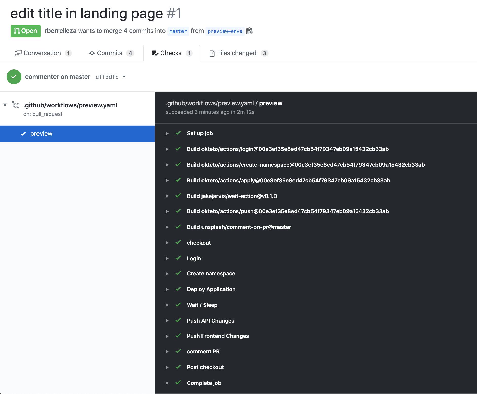Switch to the Commits tab

110,53
